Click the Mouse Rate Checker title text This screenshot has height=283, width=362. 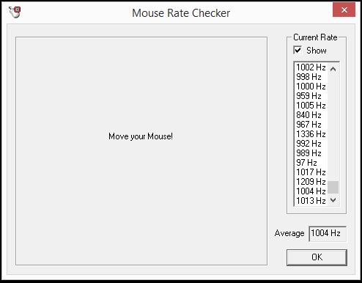[x=181, y=13]
